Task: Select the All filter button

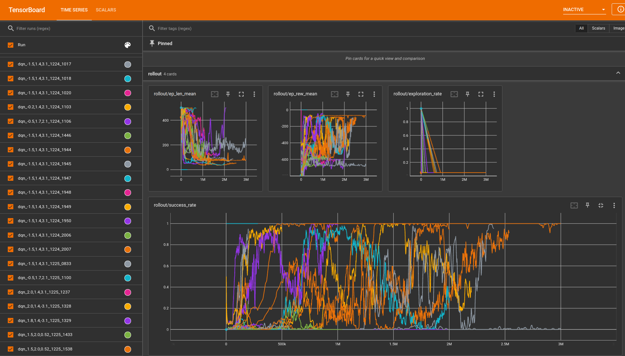Action: click(581, 28)
